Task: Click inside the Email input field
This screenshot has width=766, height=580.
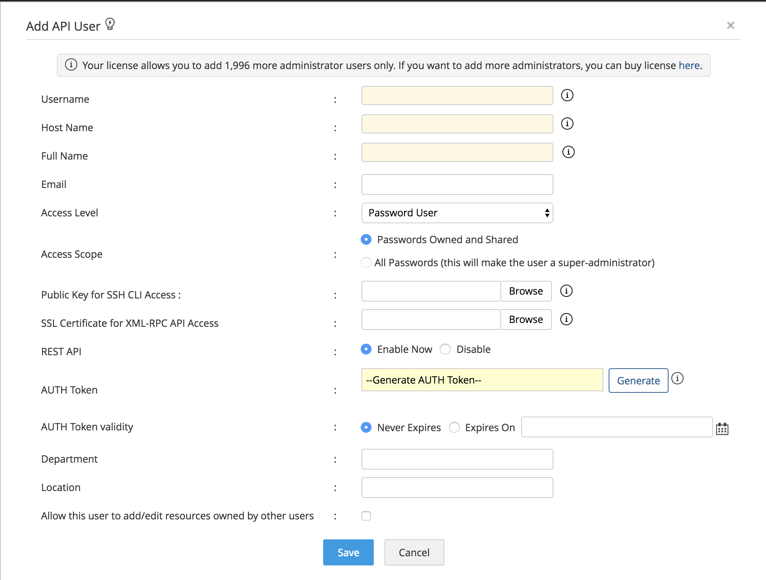Action: [x=456, y=184]
